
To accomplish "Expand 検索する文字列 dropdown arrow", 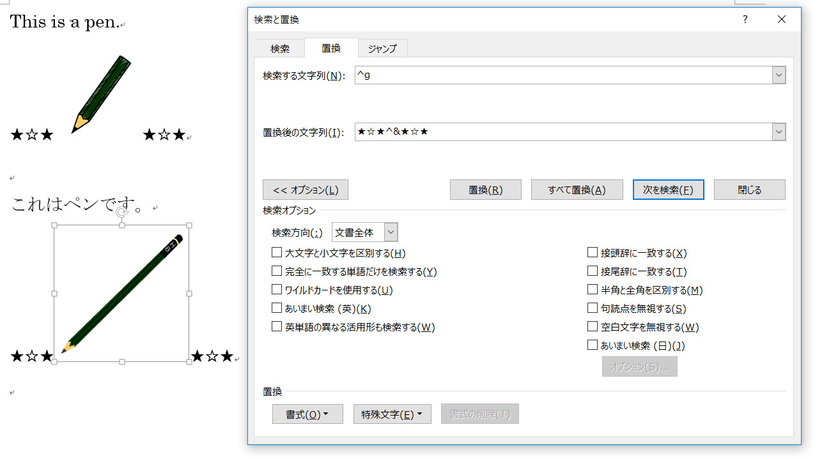I will pos(779,75).
